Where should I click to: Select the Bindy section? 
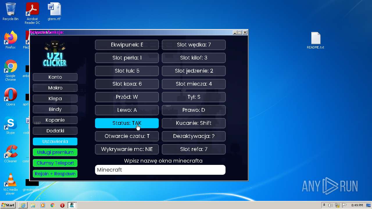pyautogui.click(x=55, y=109)
